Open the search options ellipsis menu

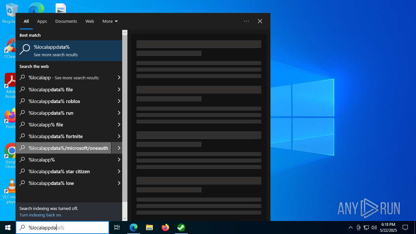point(246,21)
